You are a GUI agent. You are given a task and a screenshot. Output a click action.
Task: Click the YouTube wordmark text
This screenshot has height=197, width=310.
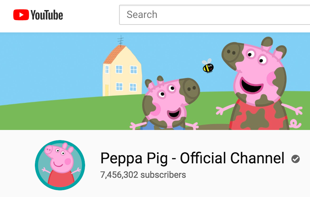click(47, 15)
